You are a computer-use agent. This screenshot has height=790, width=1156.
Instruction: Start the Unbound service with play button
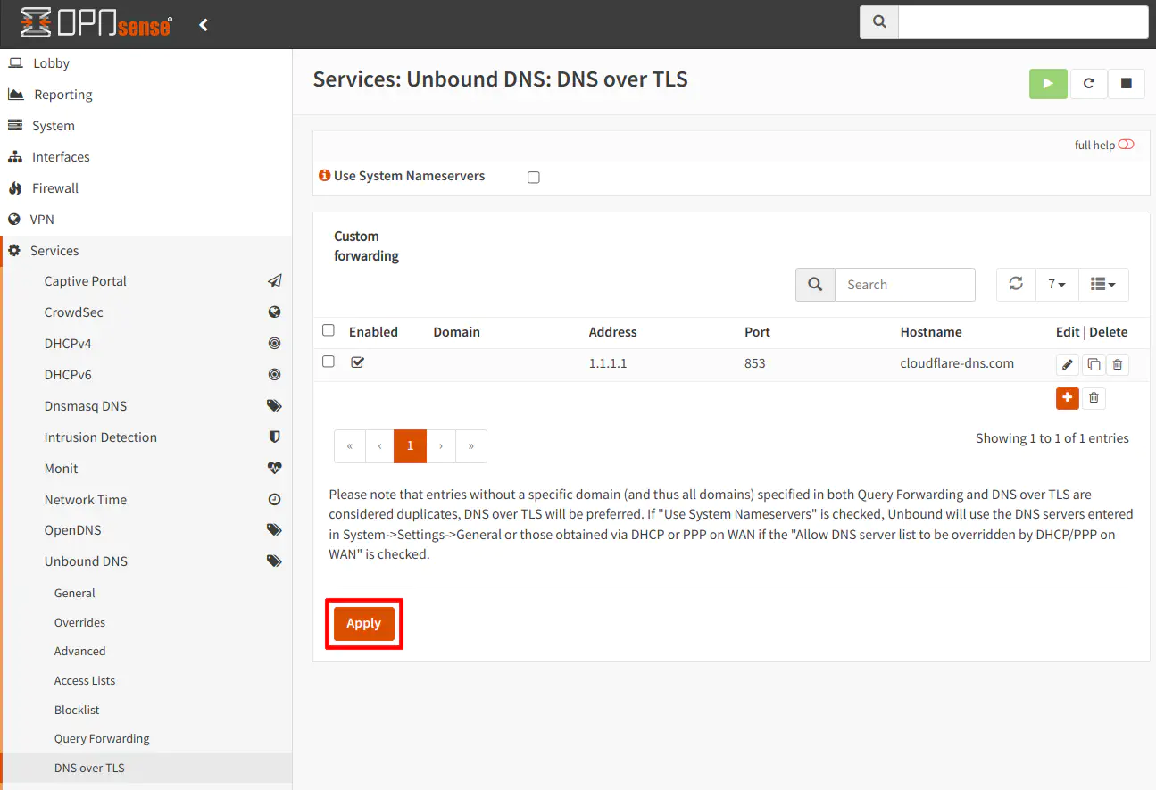1048,83
